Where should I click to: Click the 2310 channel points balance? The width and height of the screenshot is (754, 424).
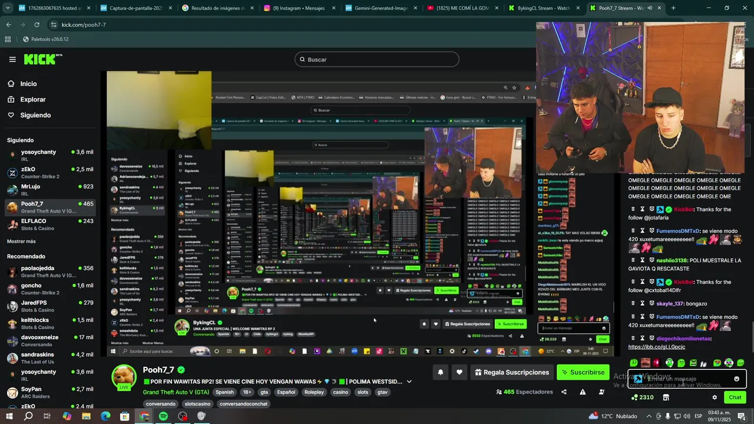coord(641,397)
